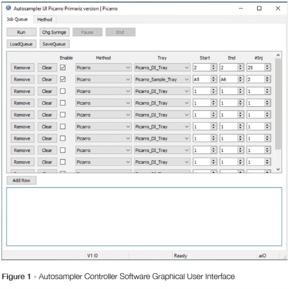Decrease the #Inj value of 25
This screenshot has width=289, height=289.
pyautogui.click(x=267, y=69)
